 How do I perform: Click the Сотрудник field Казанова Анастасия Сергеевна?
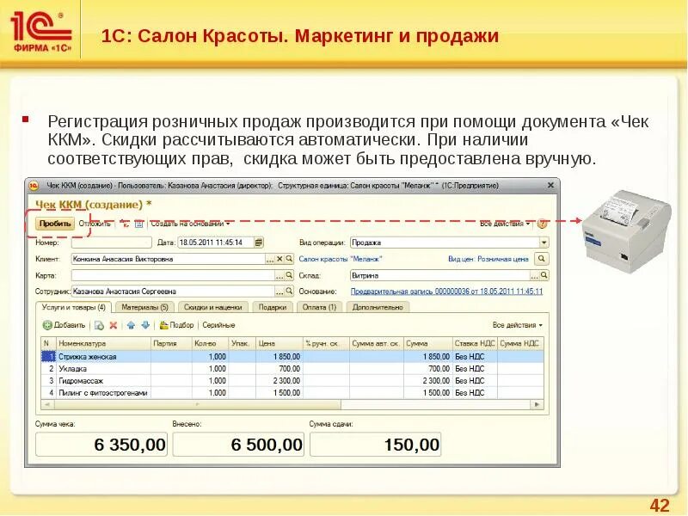click(173, 292)
